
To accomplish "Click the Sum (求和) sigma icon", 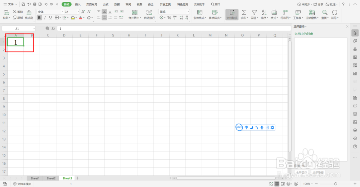I will tap(244, 12).
